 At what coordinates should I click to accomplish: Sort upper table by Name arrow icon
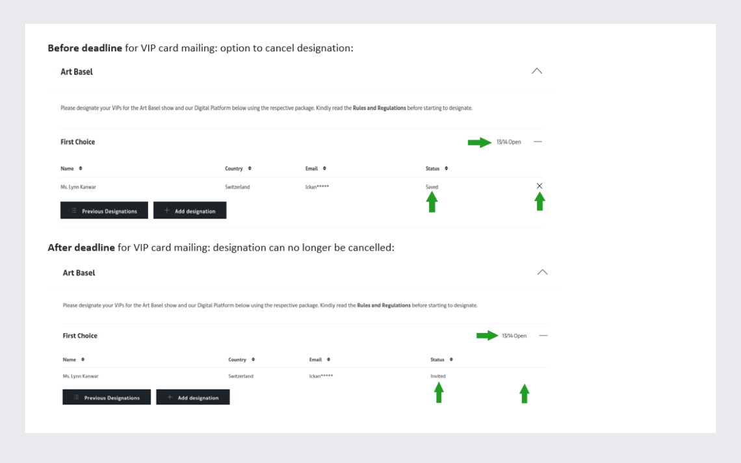click(x=81, y=168)
